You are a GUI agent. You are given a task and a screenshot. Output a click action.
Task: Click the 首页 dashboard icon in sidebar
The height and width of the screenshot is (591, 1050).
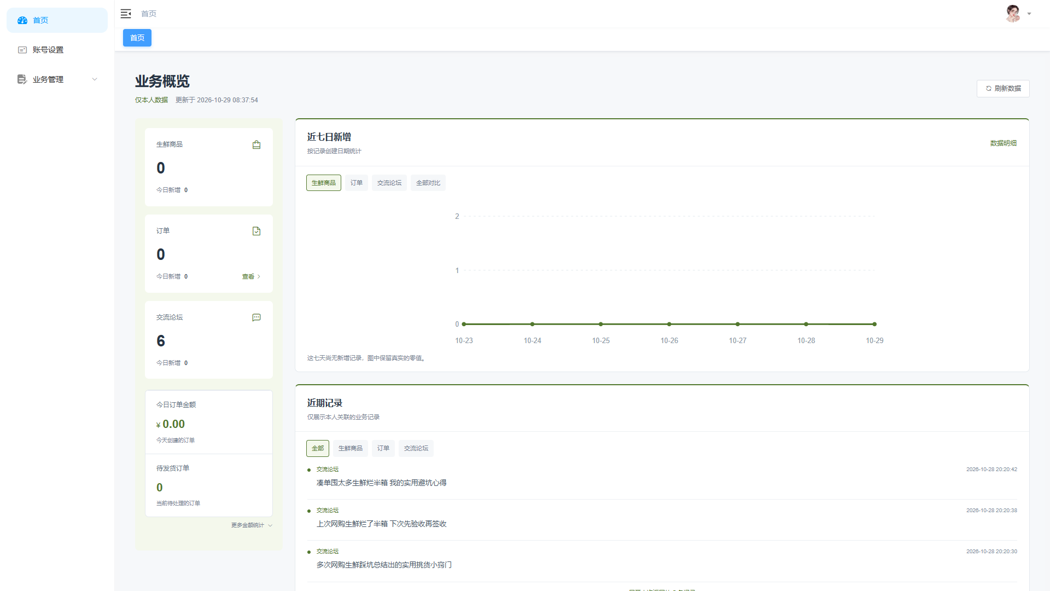click(x=22, y=20)
